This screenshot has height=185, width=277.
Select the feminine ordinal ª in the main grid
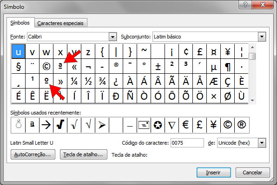click(60, 66)
